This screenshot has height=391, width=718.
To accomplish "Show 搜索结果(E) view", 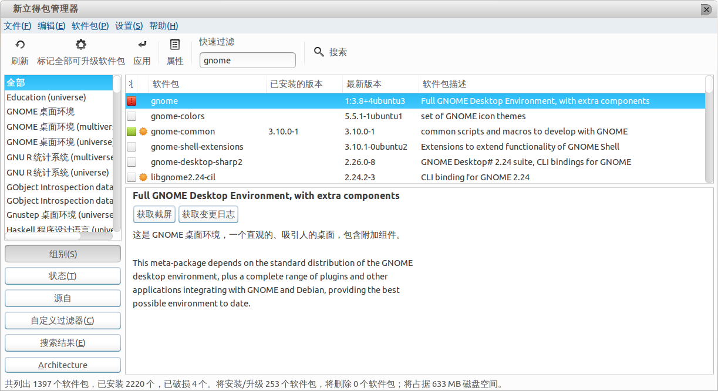I will pos(63,343).
